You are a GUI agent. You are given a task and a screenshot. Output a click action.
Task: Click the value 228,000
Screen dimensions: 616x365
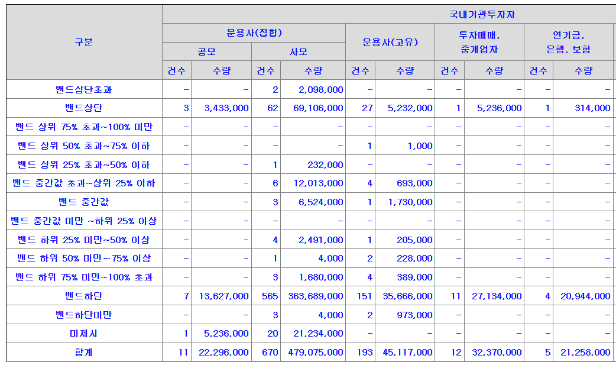click(414, 259)
